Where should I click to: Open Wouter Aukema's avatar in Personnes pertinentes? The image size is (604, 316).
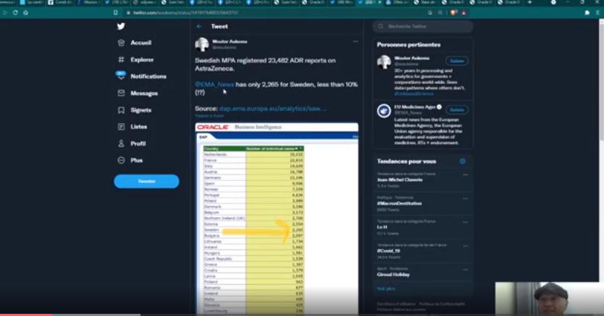point(384,62)
